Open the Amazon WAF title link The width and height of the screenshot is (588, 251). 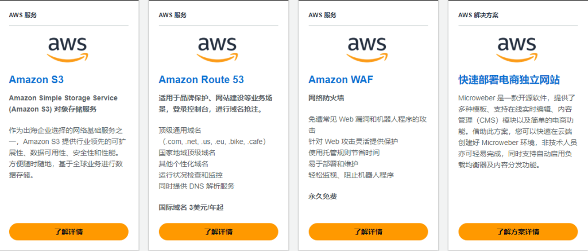click(341, 80)
